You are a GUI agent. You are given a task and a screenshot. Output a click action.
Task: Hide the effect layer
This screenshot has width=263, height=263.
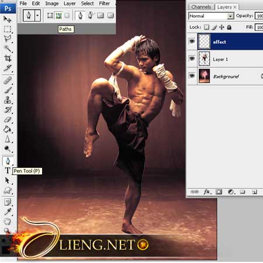[192, 41]
